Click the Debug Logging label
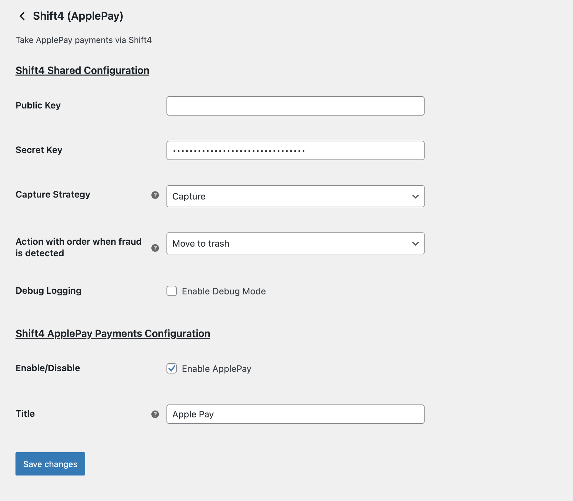Screen dimensions: 573x501 pos(48,291)
